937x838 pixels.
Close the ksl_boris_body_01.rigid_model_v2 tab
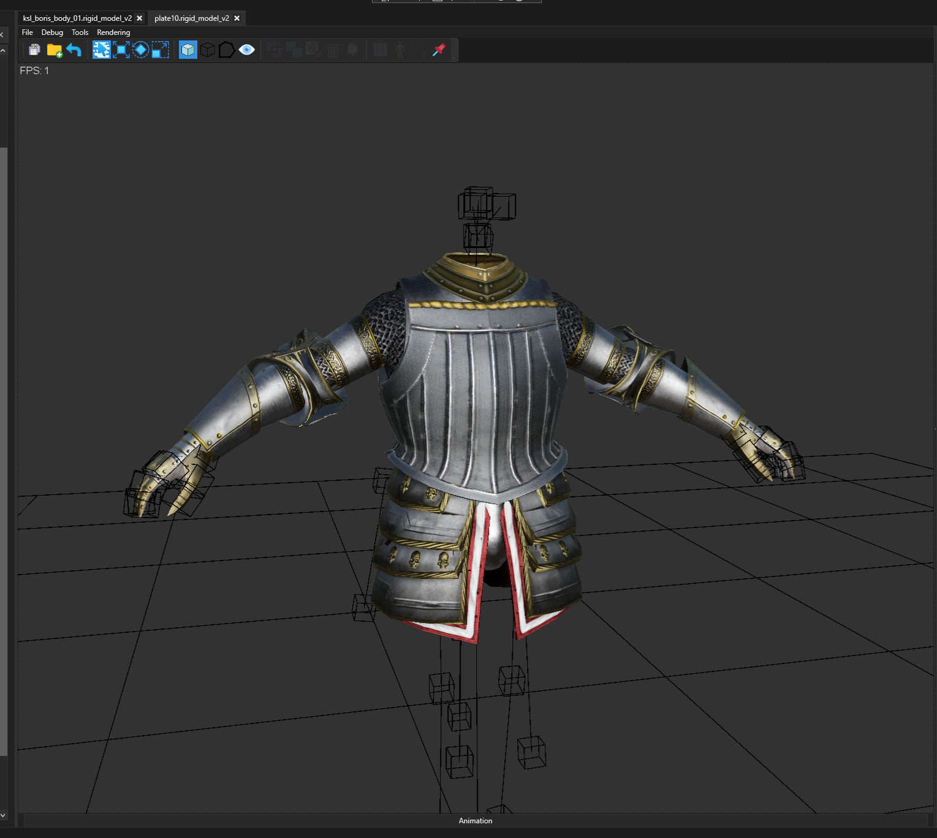(140, 18)
